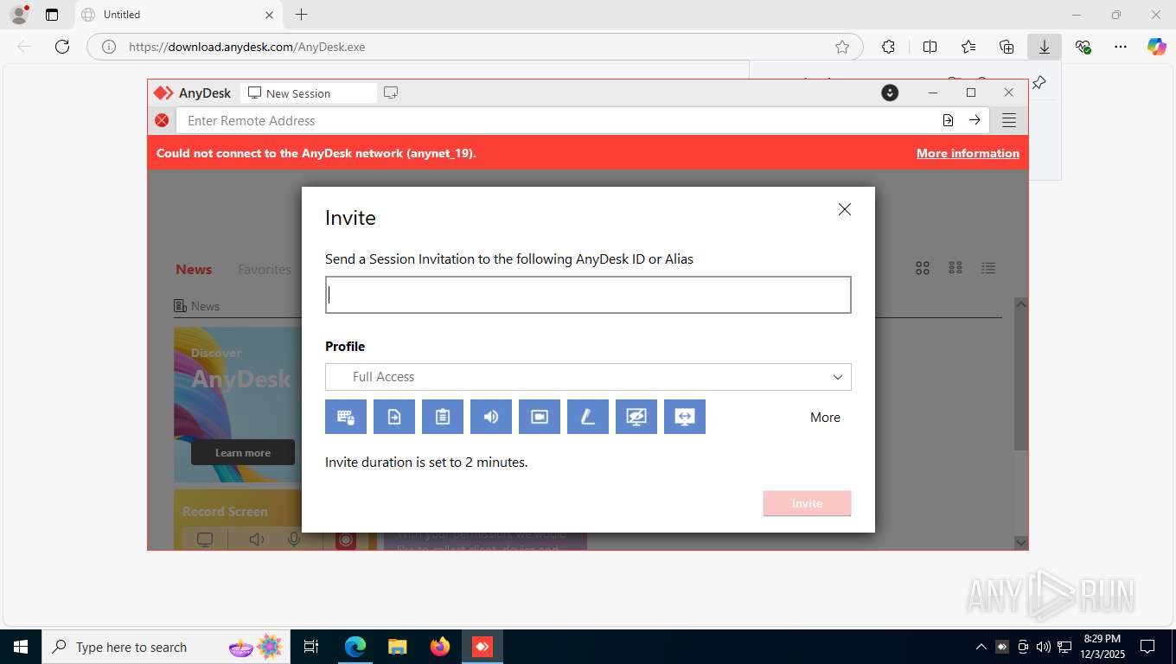Viewport: 1176px width, 664px height.
Task: Open the Profile dropdown showing Full Access
Action: point(588,377)
